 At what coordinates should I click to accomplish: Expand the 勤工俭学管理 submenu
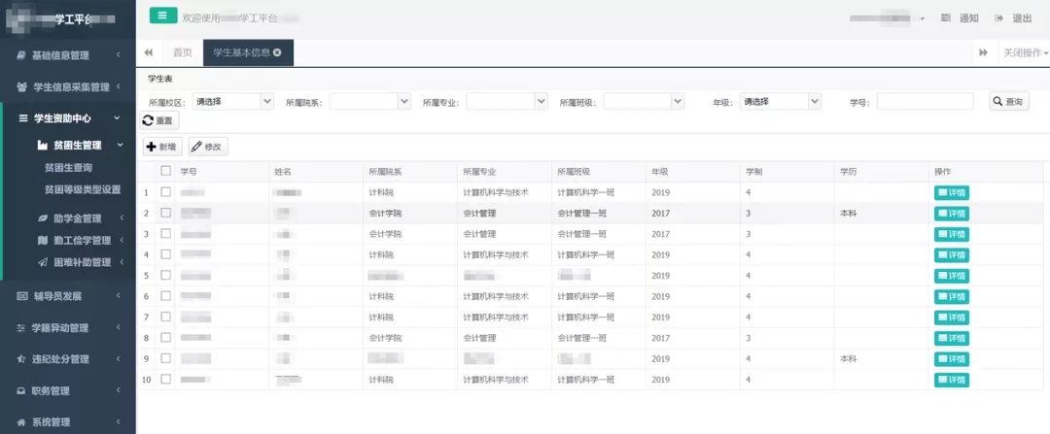[81, 240]
